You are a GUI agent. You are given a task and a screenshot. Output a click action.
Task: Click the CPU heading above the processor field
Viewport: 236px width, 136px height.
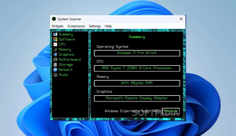coord(100,62)
